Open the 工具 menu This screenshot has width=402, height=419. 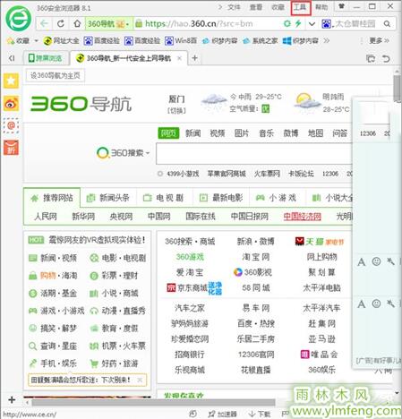click(301, 7)
